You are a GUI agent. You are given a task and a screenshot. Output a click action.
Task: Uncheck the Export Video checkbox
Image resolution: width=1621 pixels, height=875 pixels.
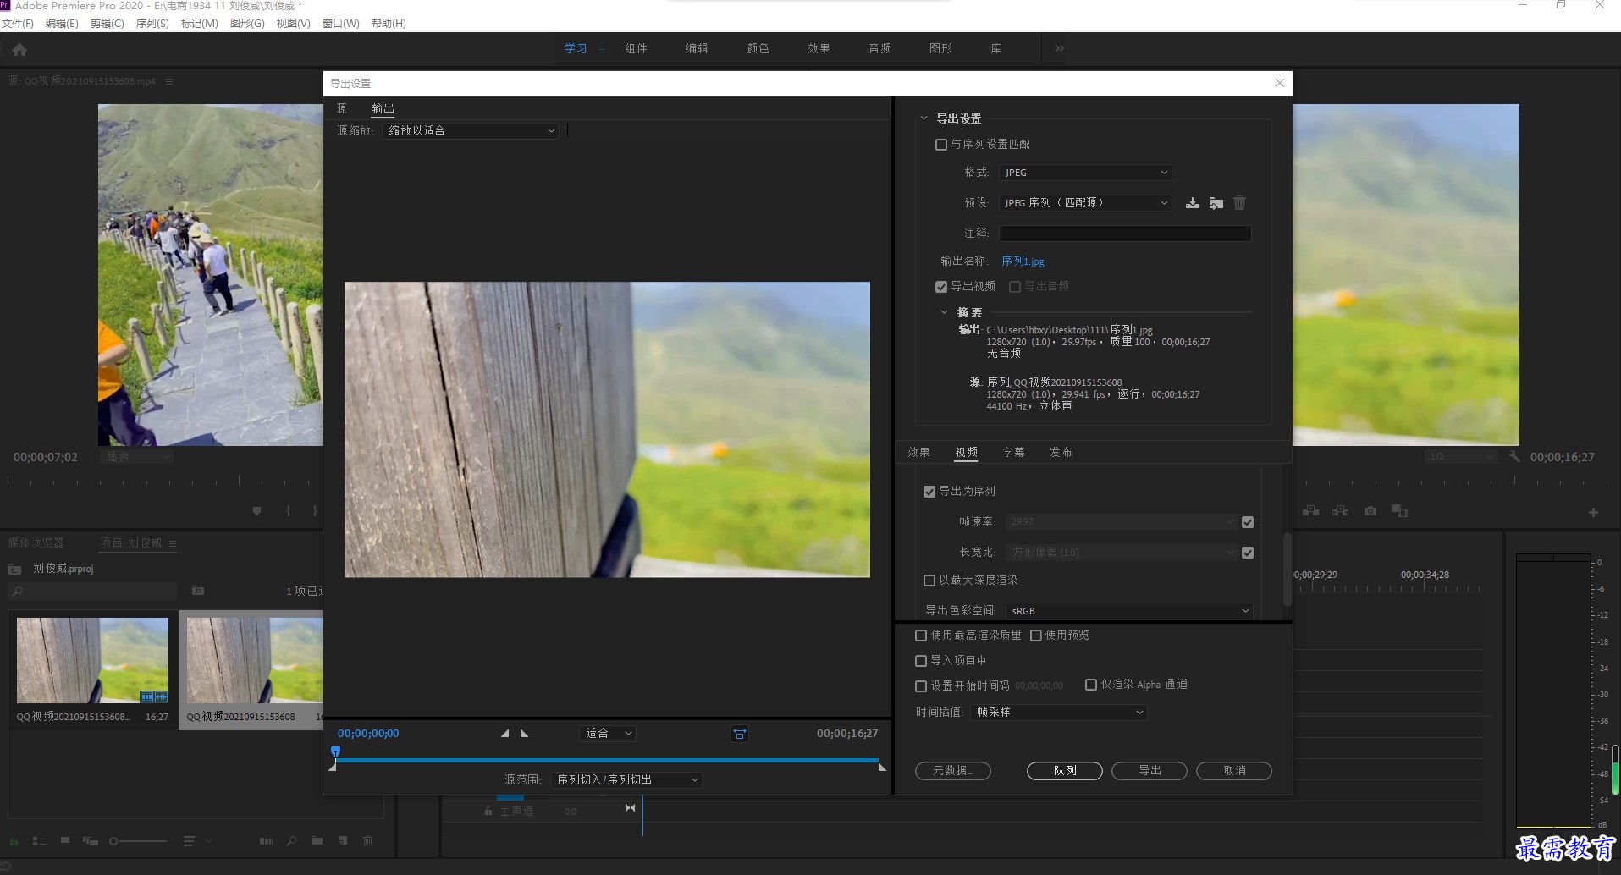[940, 287]
